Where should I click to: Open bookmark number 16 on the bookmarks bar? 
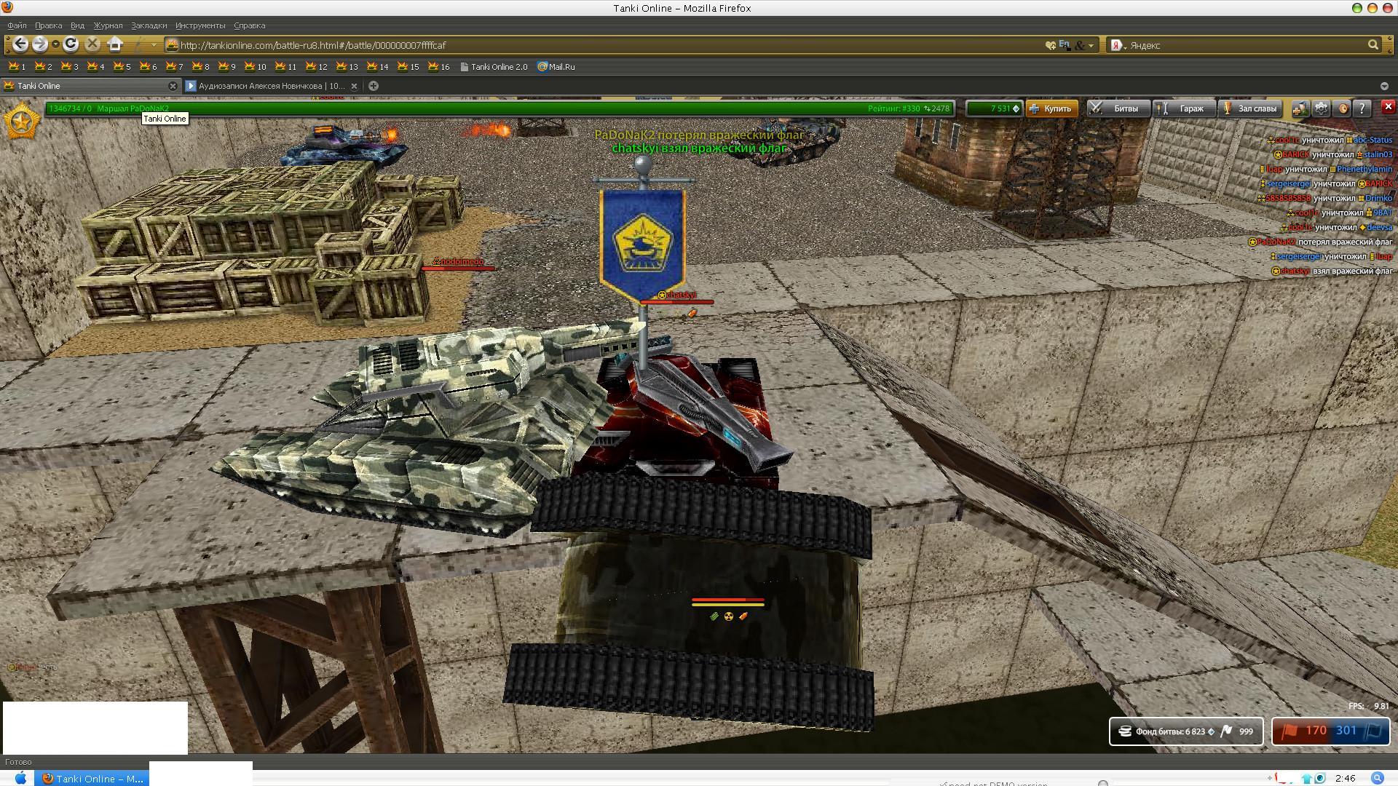pos(438,66)
